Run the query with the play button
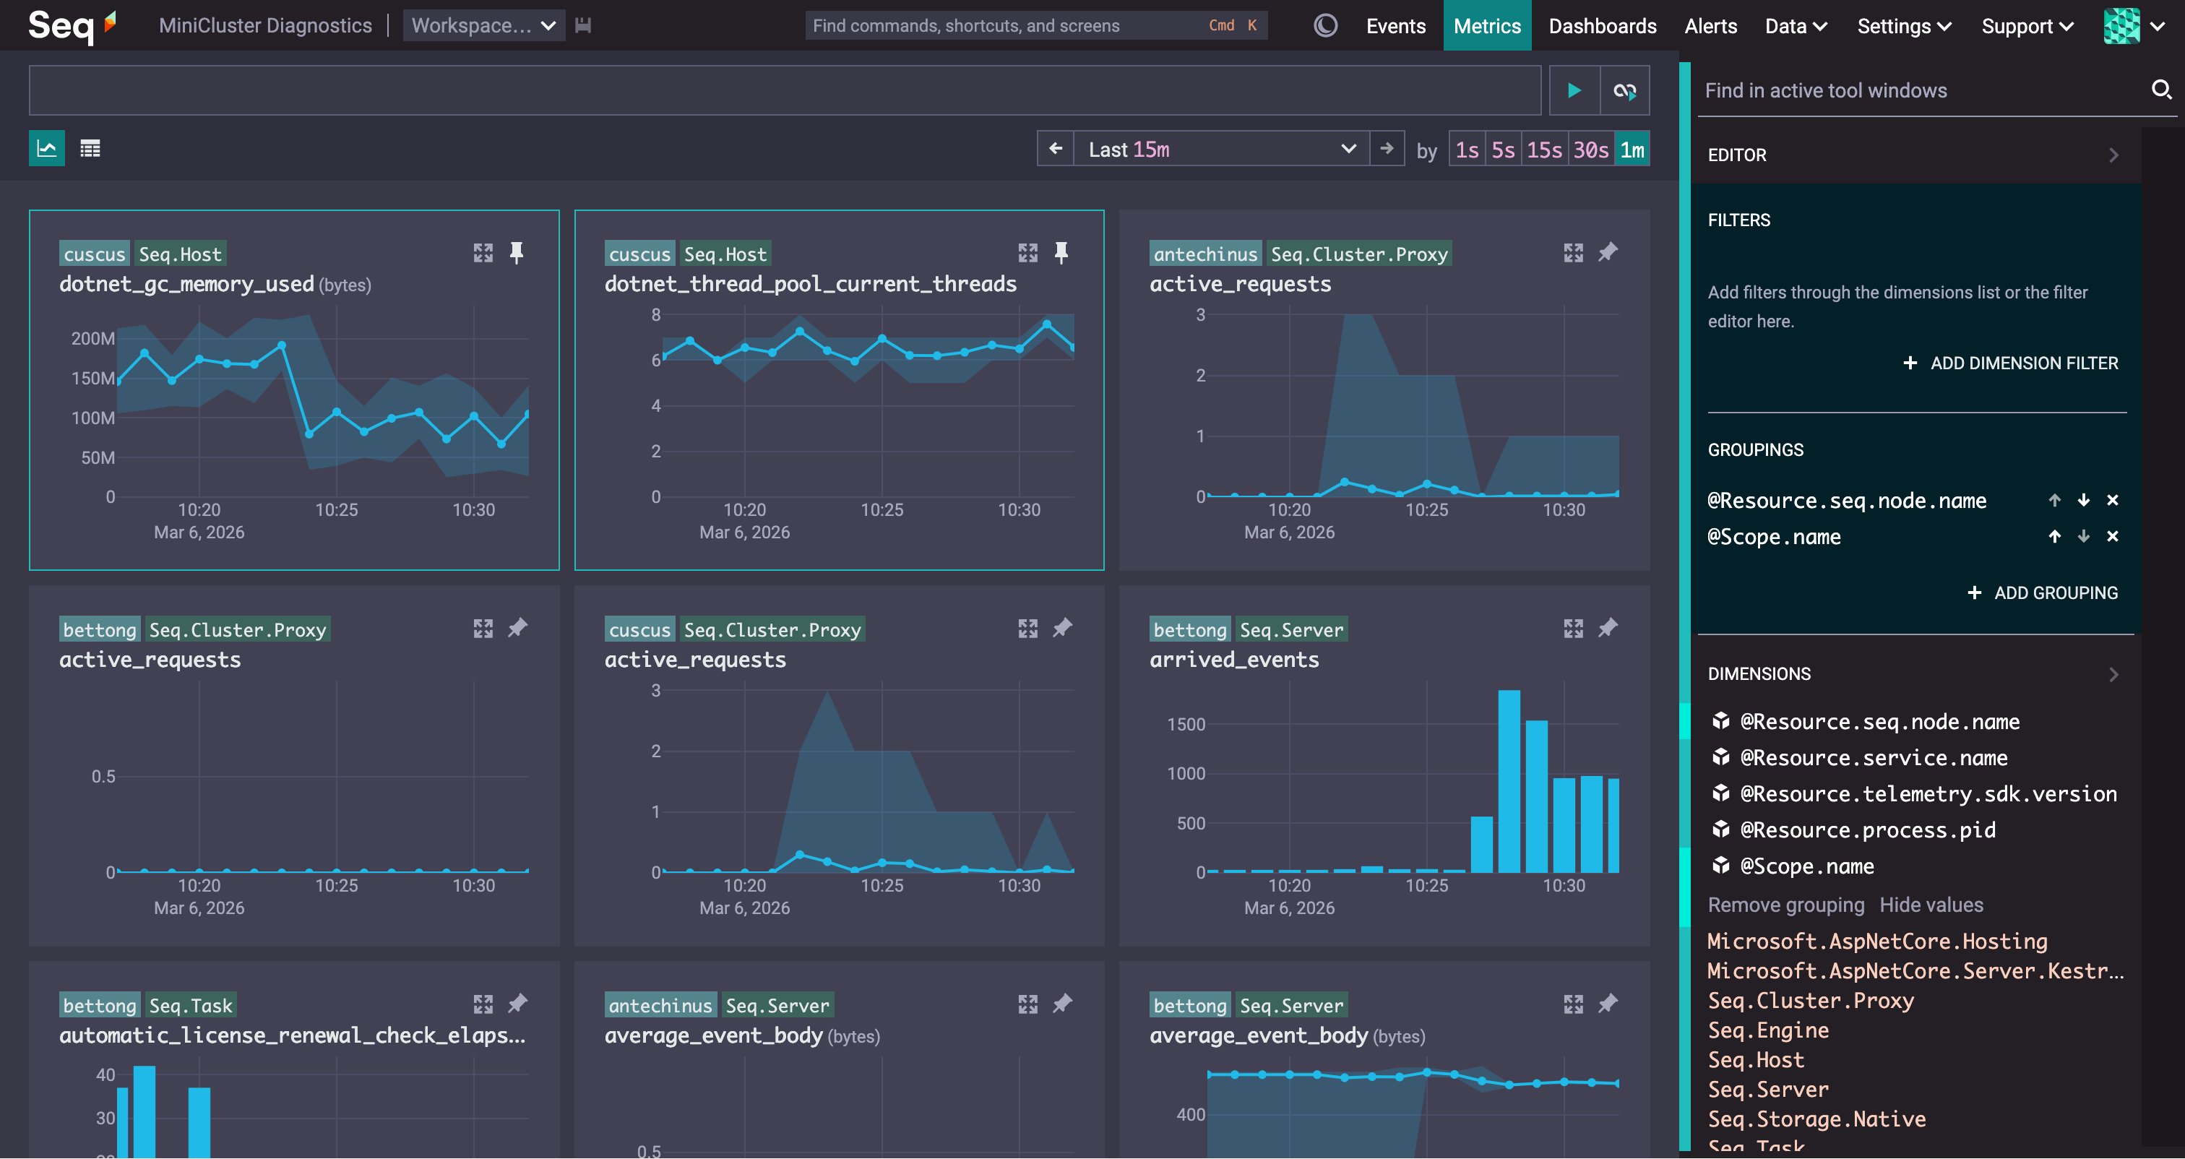The height and width of the screenshot is (1159, 2185). [x=1574, y=90]
